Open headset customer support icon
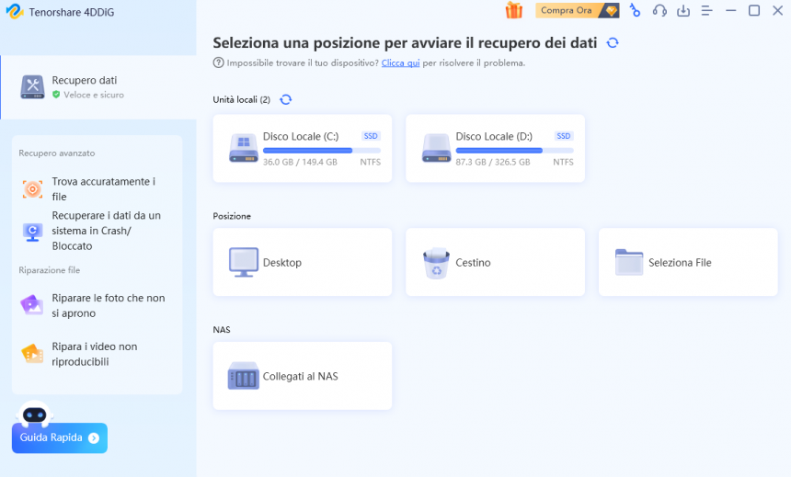 click(x=659, y=11)
